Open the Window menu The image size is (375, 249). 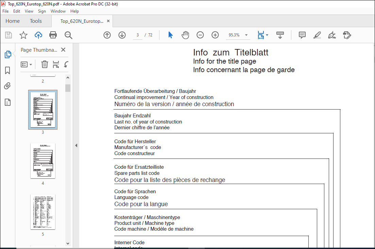tap(58, 11)
